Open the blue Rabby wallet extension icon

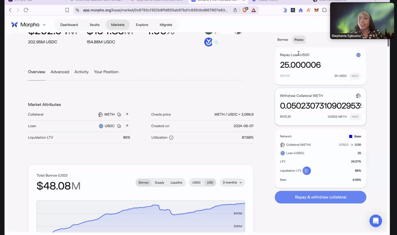[301, 10]
